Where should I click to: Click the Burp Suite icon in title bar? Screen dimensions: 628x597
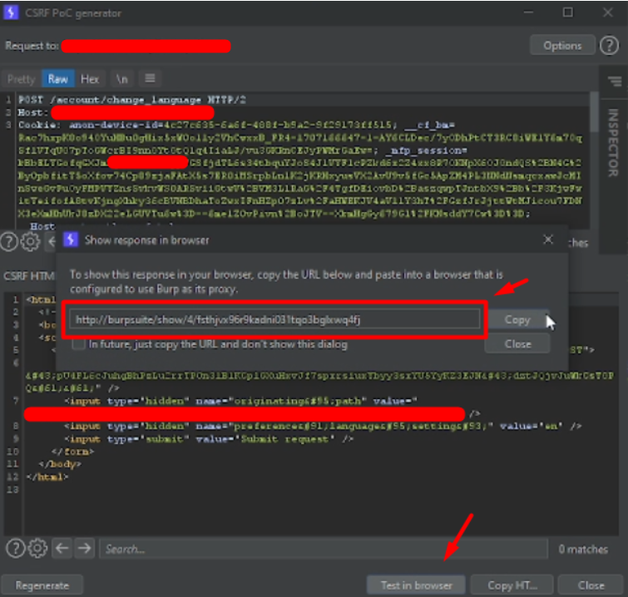11,12
